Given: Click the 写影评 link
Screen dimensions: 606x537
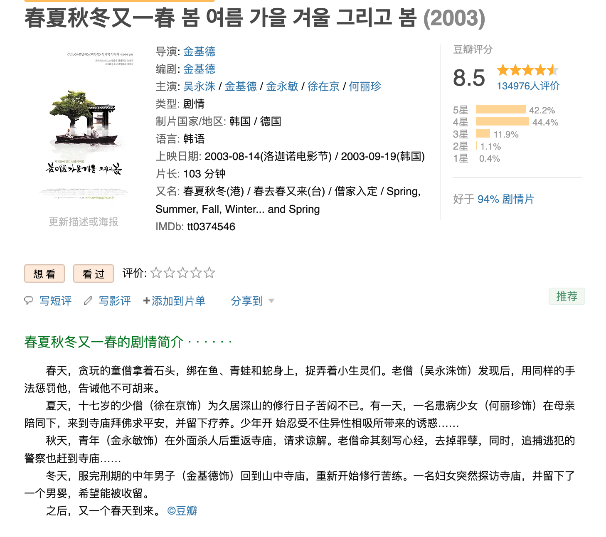Looking at the screenshot, I should [115, 301].
